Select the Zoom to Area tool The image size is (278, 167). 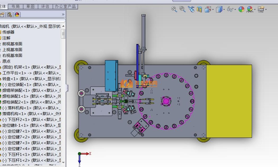[x=182, y=10]
